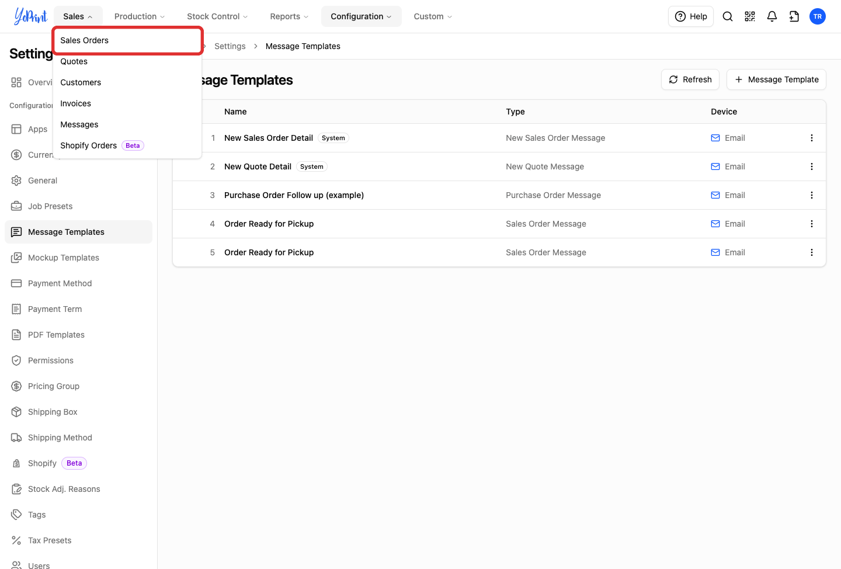This screenshot has width=841, height=569.
Task: Choose Customers in the Sales menu
Action: (127, 82)
